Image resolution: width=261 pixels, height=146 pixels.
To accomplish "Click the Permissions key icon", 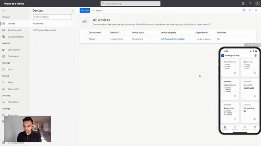I will click(x=4, y=102).
